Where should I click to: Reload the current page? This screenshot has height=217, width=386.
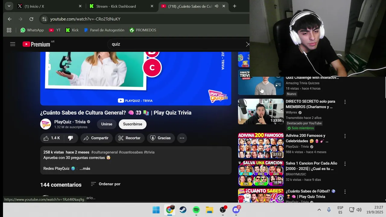click(x=31, y=19)
